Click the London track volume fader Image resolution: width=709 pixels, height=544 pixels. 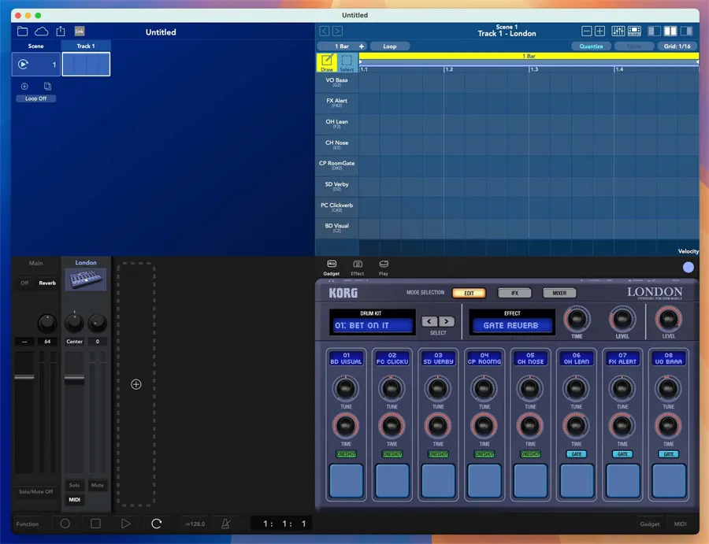(74, 379)
